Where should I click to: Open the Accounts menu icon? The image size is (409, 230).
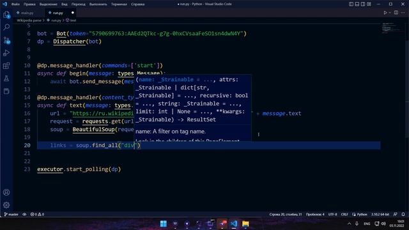(x=6, y=192)
